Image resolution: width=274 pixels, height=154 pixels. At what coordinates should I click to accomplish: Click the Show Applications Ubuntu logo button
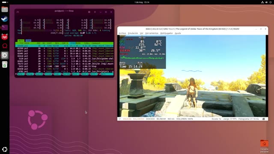pyautogui.click(x=5, y=149)
